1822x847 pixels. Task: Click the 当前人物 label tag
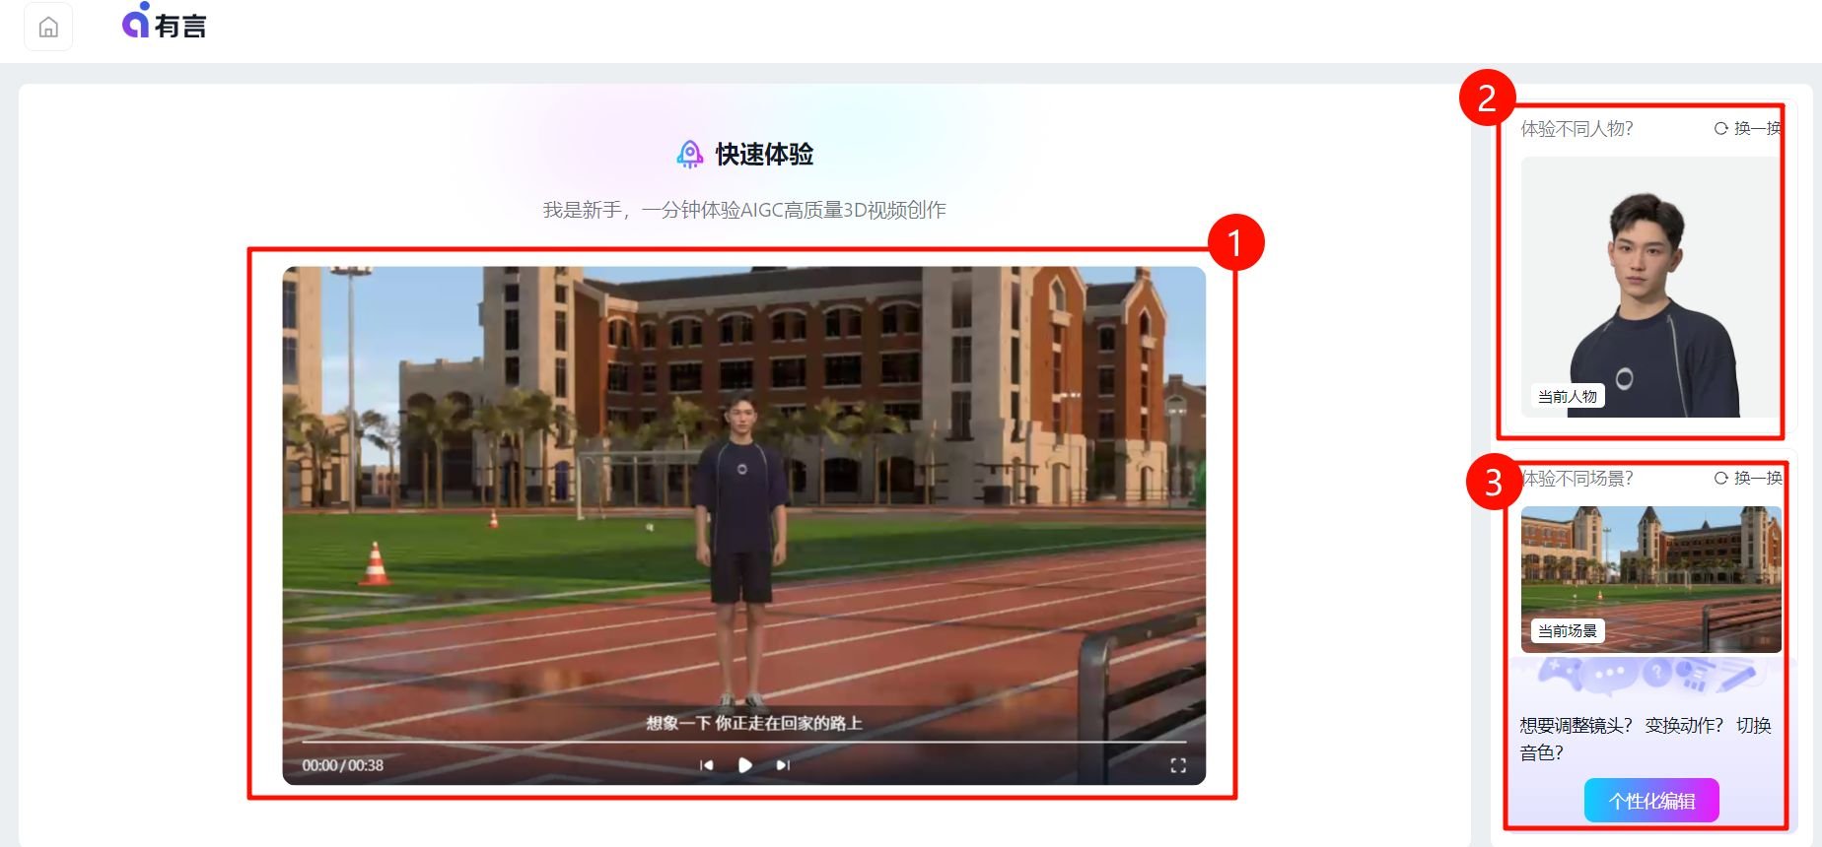[x=1567, y=397]
